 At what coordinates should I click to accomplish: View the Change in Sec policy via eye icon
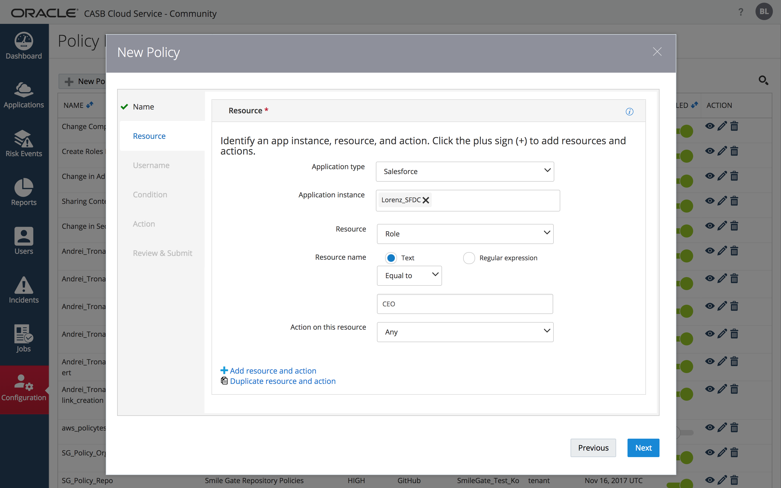tap(710, 226)
